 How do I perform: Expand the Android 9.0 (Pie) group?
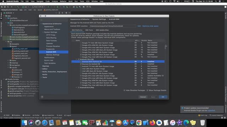(x=76, y=87)
